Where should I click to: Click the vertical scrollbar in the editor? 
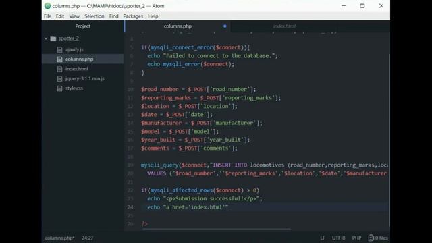(389, 139)
